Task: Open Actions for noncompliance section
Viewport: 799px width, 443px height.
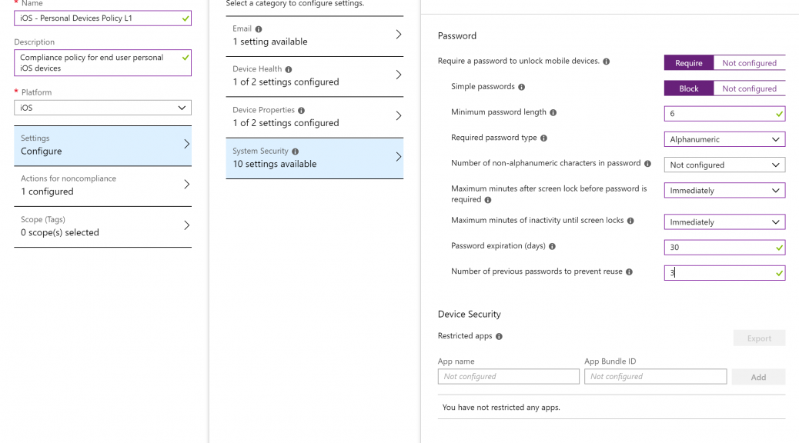Action: 102,185
